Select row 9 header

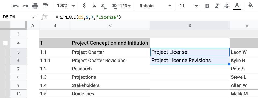[x=19, y=85]
